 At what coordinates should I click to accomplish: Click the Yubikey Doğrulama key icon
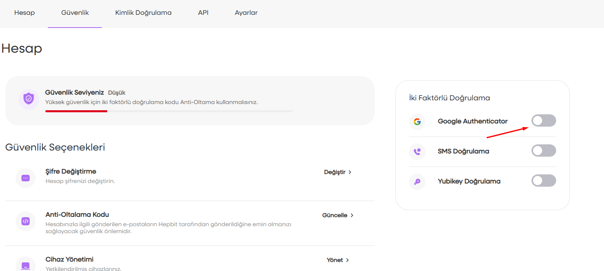(417, 182)
